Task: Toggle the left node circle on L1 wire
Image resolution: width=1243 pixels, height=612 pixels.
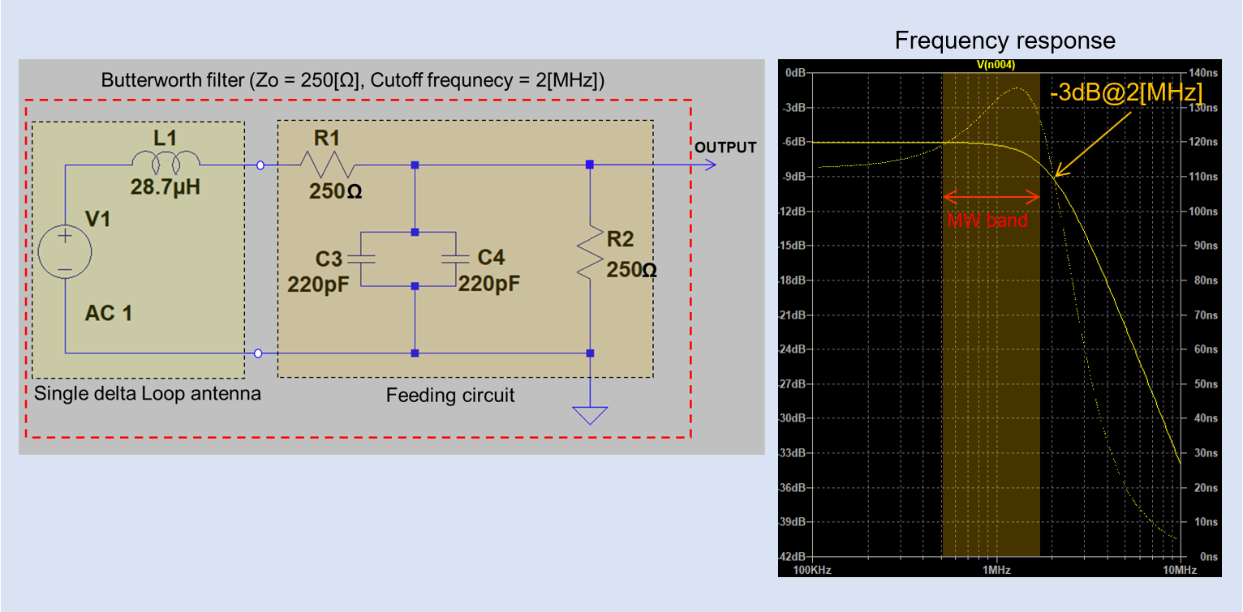Action: [x=260, y=164]
